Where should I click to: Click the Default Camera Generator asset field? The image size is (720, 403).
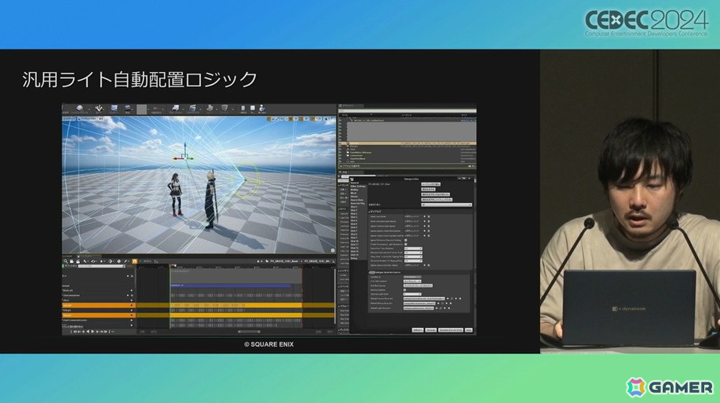(x=424, y=299)
